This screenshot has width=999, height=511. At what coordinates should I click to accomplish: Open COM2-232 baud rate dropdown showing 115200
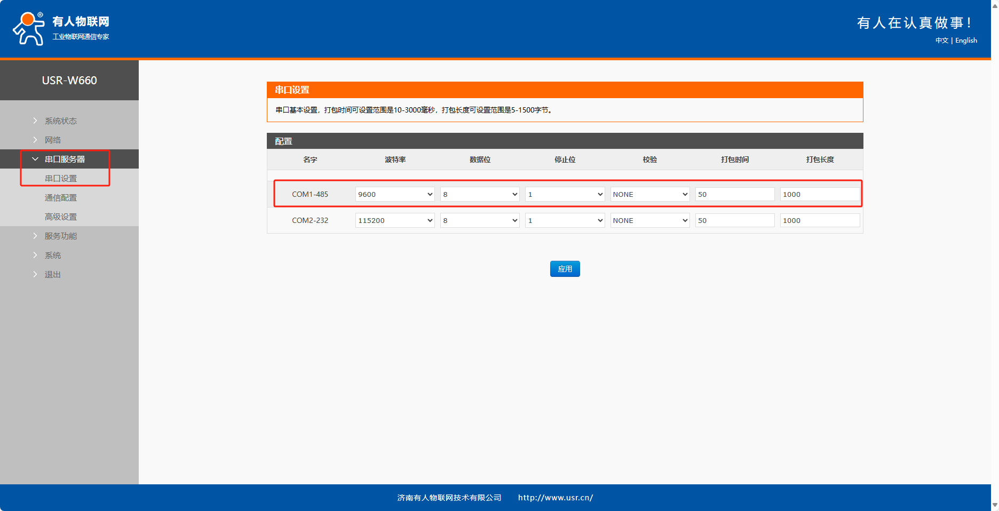(395, 221)
